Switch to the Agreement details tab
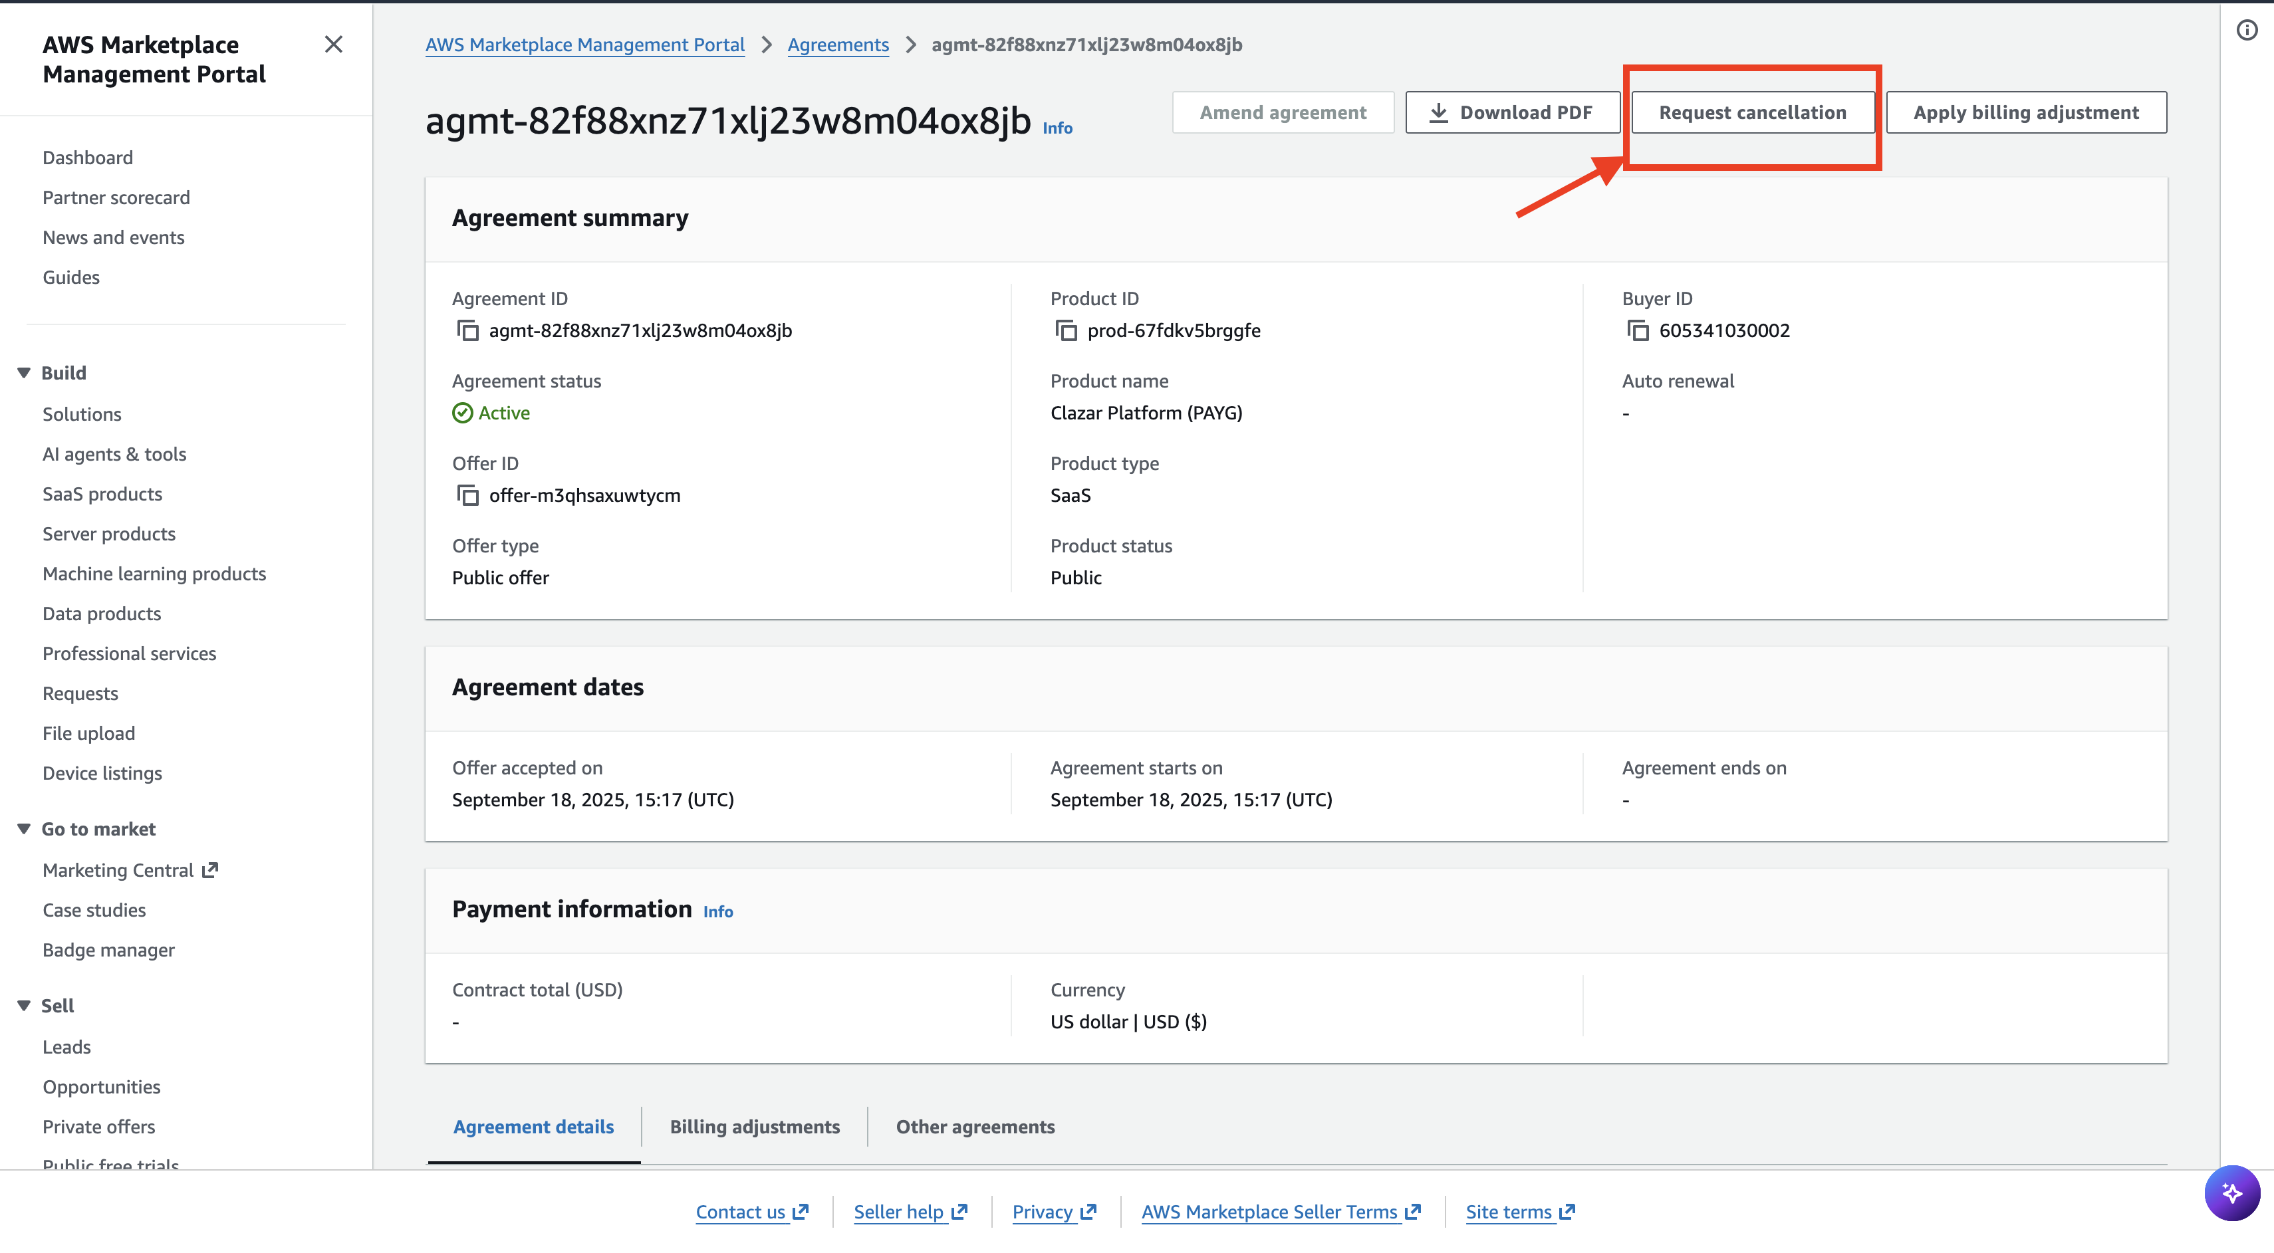The image size is (2274, 1253). click(x=533, y=1127)
